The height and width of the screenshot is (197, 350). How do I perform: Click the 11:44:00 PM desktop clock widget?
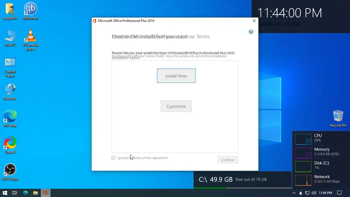pos(290,13)
